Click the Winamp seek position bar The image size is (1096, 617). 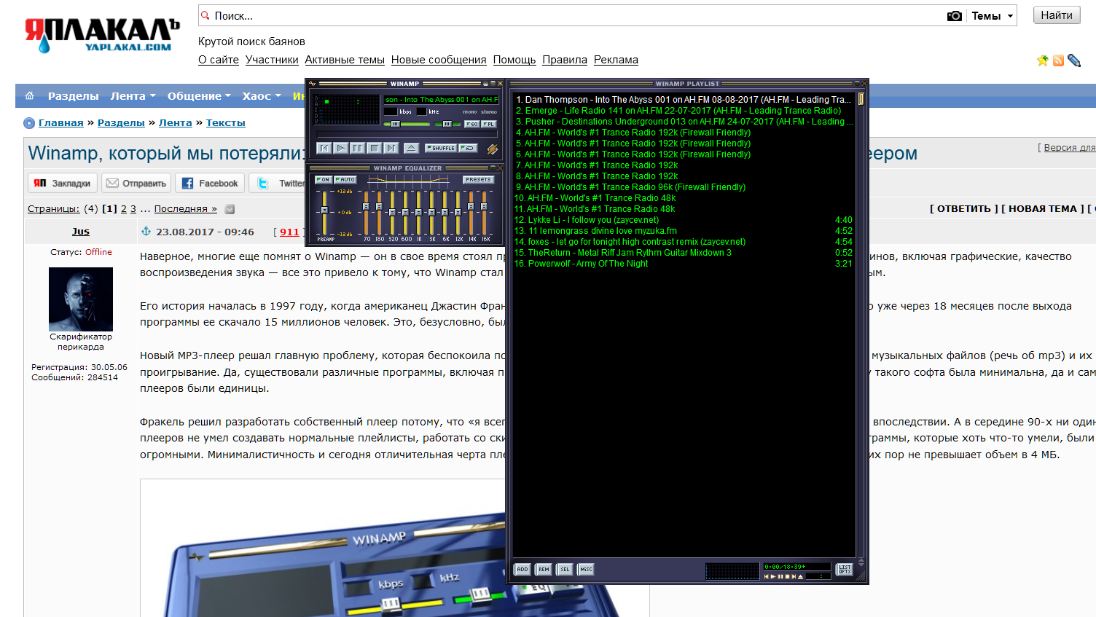(406, 134)
